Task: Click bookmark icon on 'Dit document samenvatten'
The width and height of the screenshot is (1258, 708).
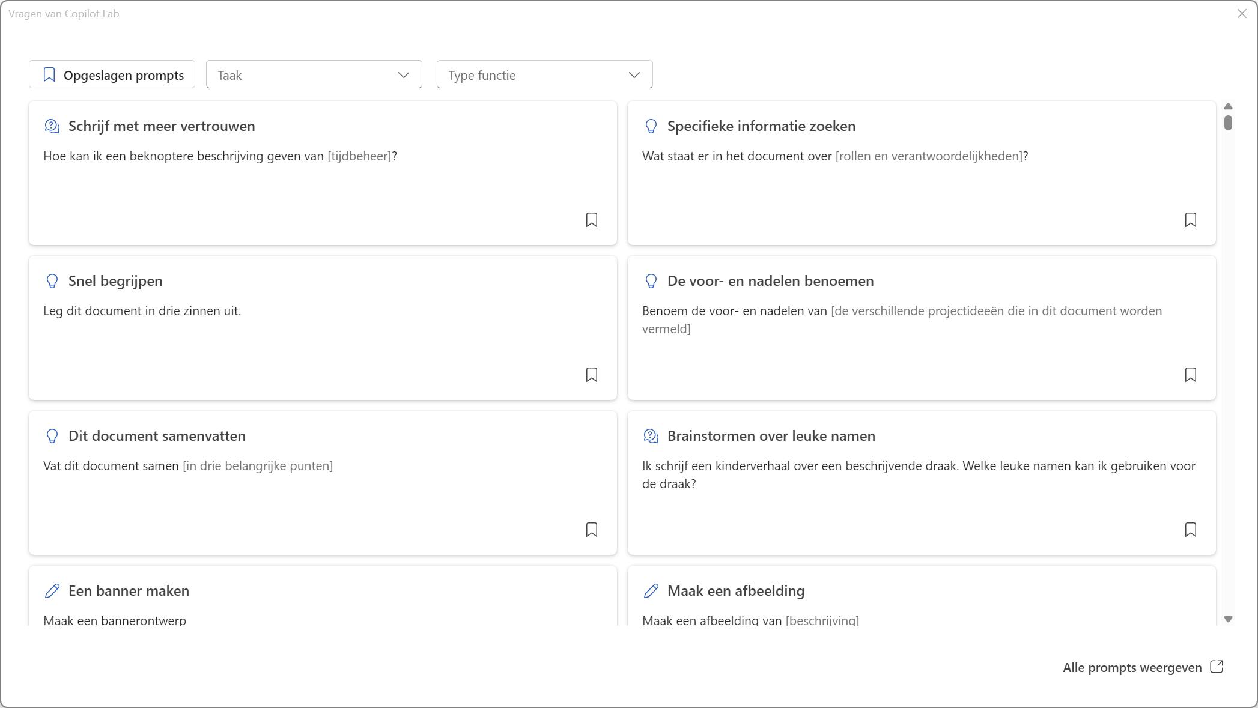Action: [591, 530]
